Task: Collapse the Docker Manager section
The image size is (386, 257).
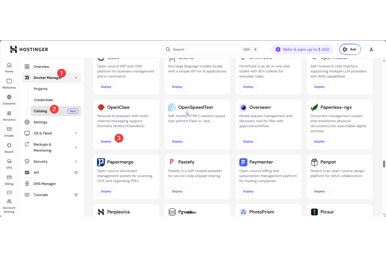Action: tap(76, 78)
